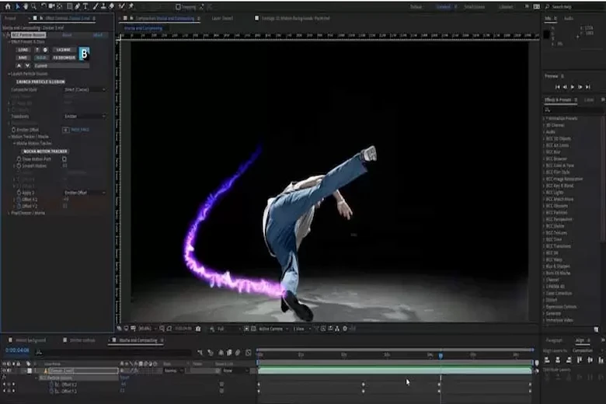This screenshot has width=606, height=404.
Task: Select the Libraries workspace
Action: pyautogui.click(x=506, y=6)
